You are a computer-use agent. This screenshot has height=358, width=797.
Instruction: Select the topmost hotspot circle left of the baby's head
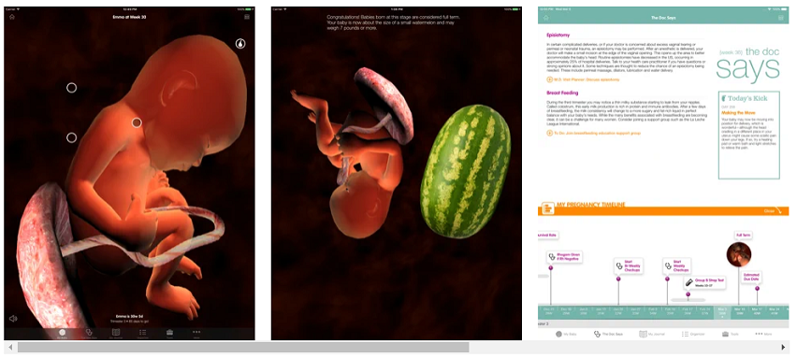coord(72,88)
